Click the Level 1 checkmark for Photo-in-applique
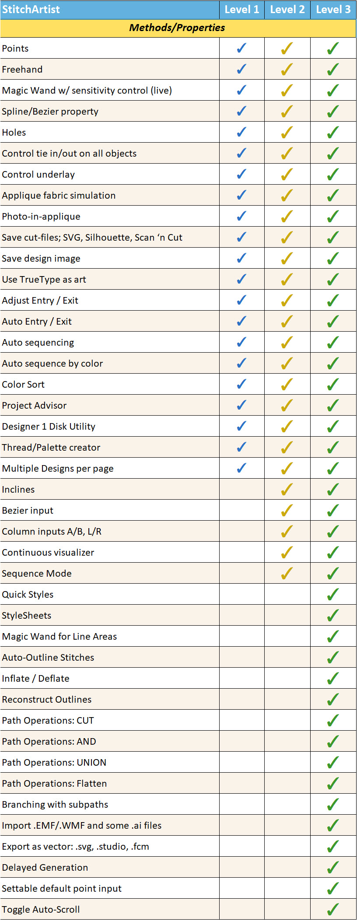Image resolution: width=357 pixels, height=921 pixels. coord(241,216)
